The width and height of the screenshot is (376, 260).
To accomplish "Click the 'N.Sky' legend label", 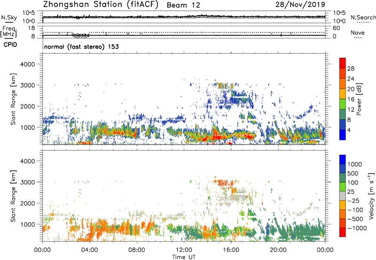I will (x=9, y=18).
